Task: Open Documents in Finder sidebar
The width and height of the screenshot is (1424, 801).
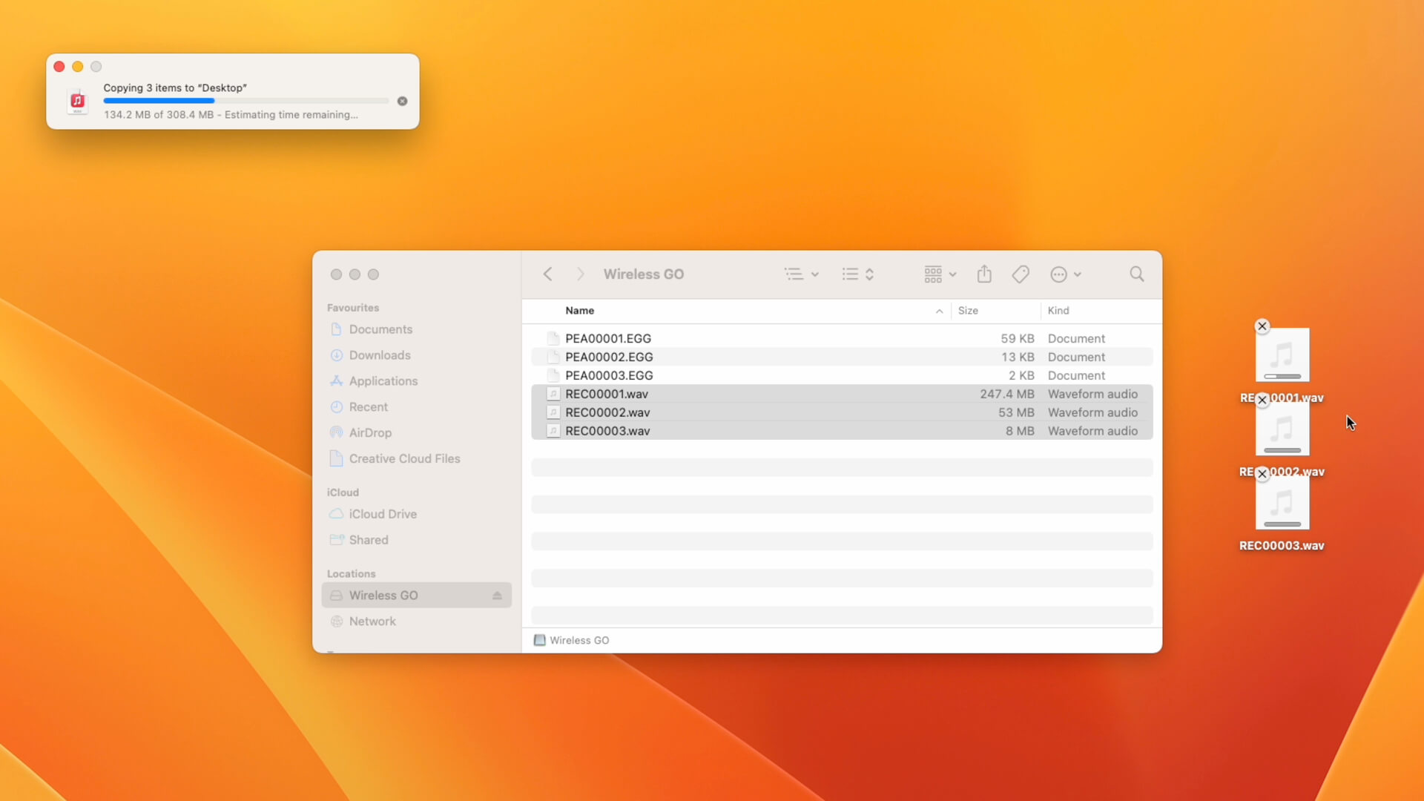Action: (380, 329)
